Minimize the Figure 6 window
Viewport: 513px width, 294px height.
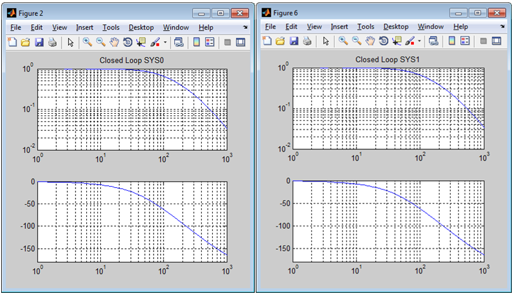coord(458,13)
